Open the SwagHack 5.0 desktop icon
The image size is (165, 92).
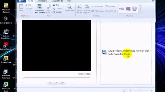[6, 20]
